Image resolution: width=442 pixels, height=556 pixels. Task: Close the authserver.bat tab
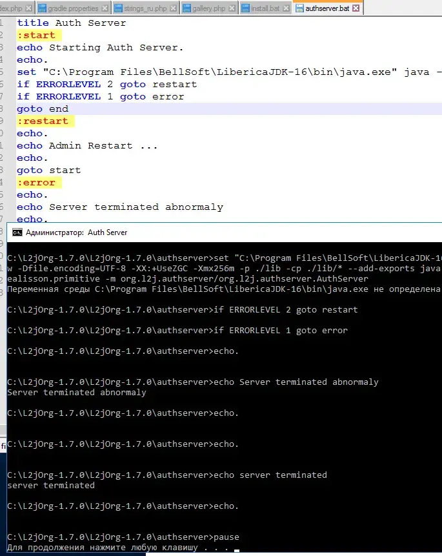[356, 8]
